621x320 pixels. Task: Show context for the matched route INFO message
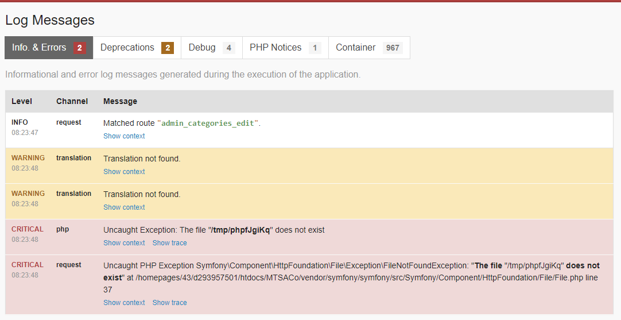pyautogui.click(x=124, y=136)
